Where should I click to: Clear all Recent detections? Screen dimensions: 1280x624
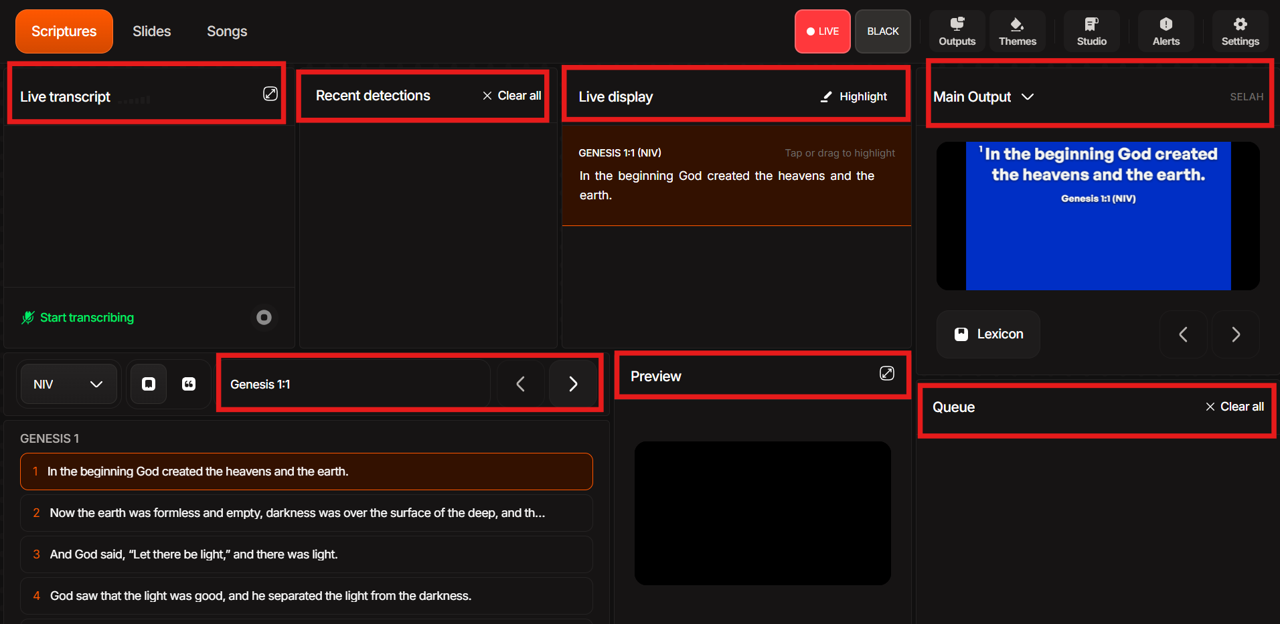[512, 96]
